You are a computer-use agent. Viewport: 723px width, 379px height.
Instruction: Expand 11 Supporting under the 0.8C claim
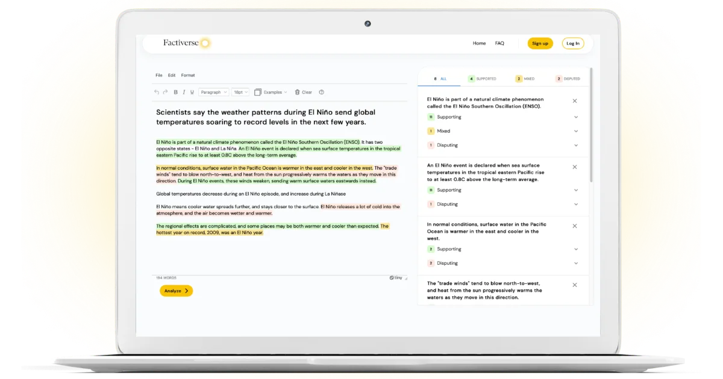502,190
